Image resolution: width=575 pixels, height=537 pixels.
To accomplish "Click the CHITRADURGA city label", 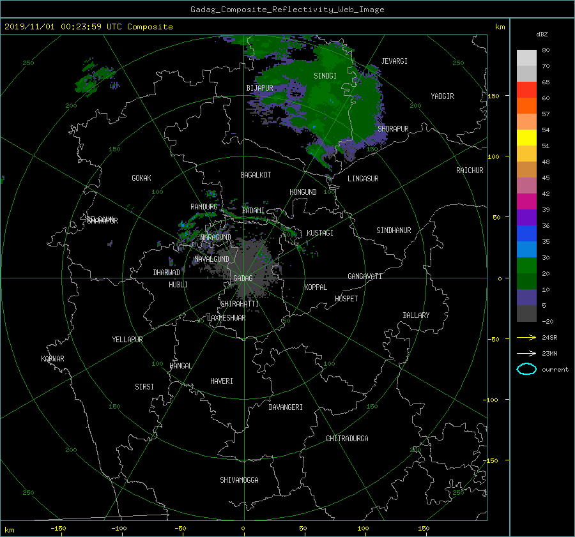I will pyautogui.click(x=347, y=439).
